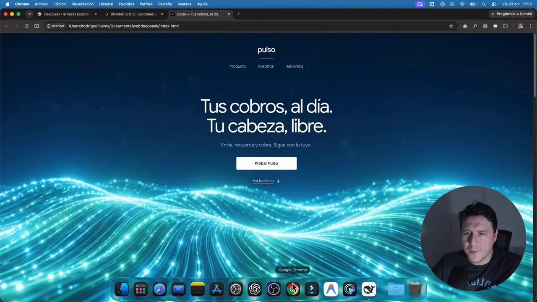Go back to the previous page
537x302 pixels.
[6, 26]
